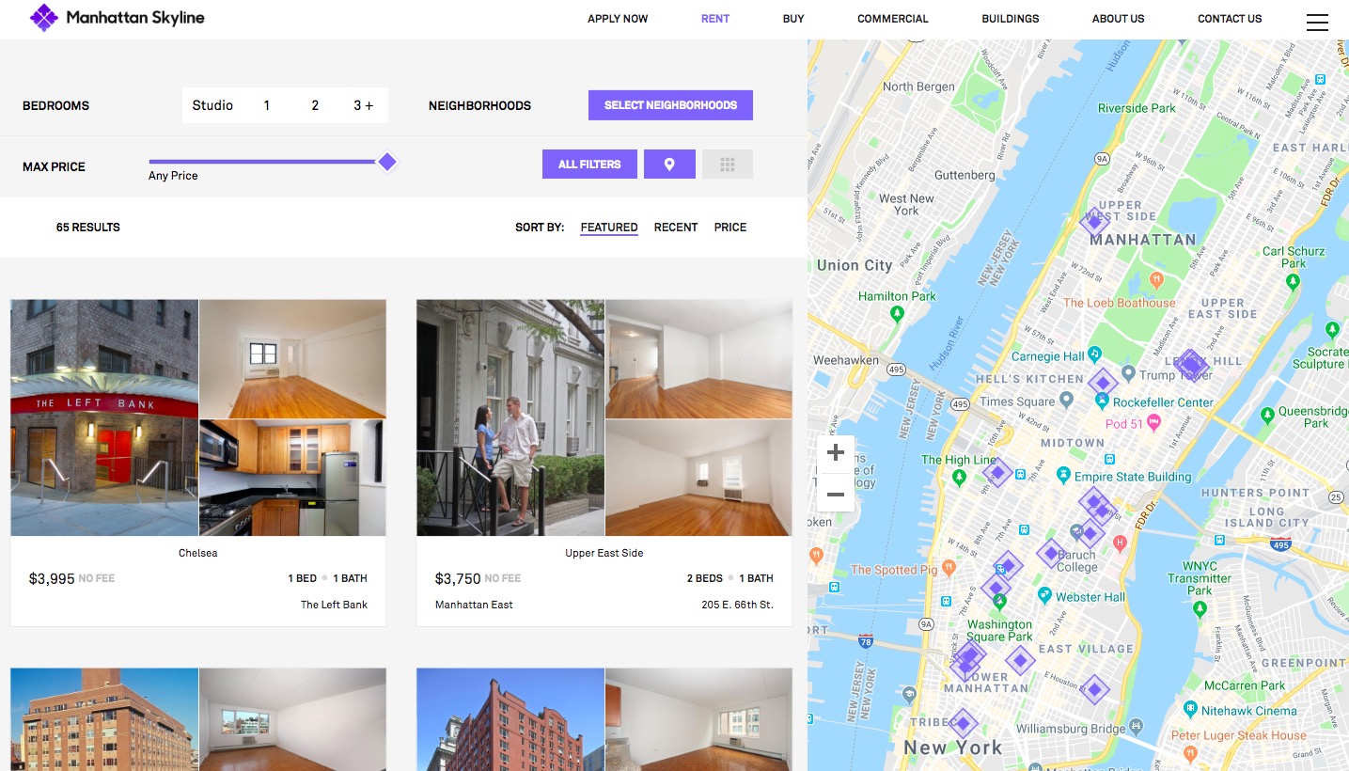Click the 65 Results count
Viewport: 1349px width, 771px height.
pyautogui.click(x=88, y=228)
